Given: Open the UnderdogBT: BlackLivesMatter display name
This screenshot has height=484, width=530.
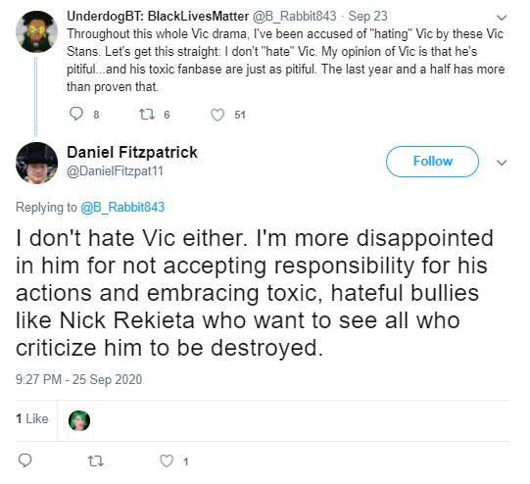Looking at the screenshot, I should click(158, 17).
